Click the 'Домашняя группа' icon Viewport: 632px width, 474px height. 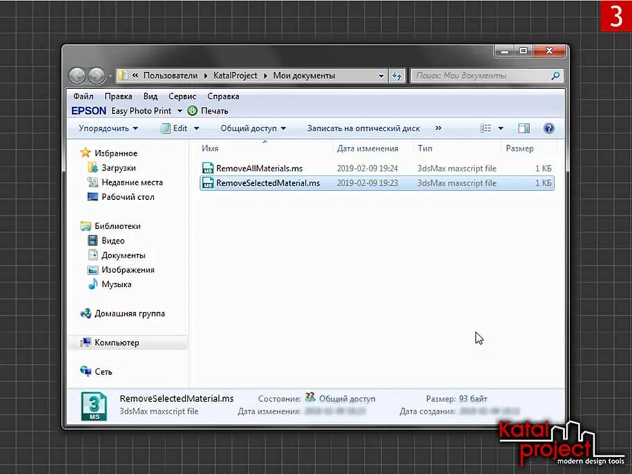tap(85, 313)
